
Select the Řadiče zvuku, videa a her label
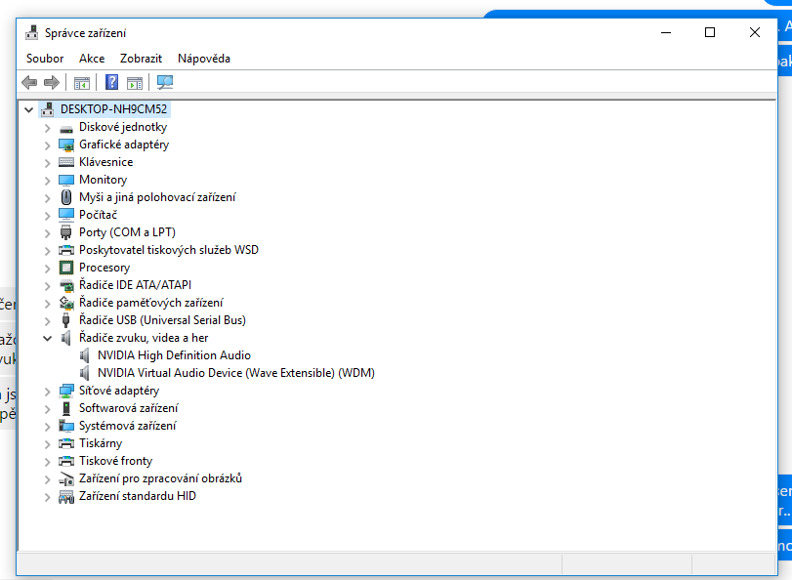(x=144, y=338)
